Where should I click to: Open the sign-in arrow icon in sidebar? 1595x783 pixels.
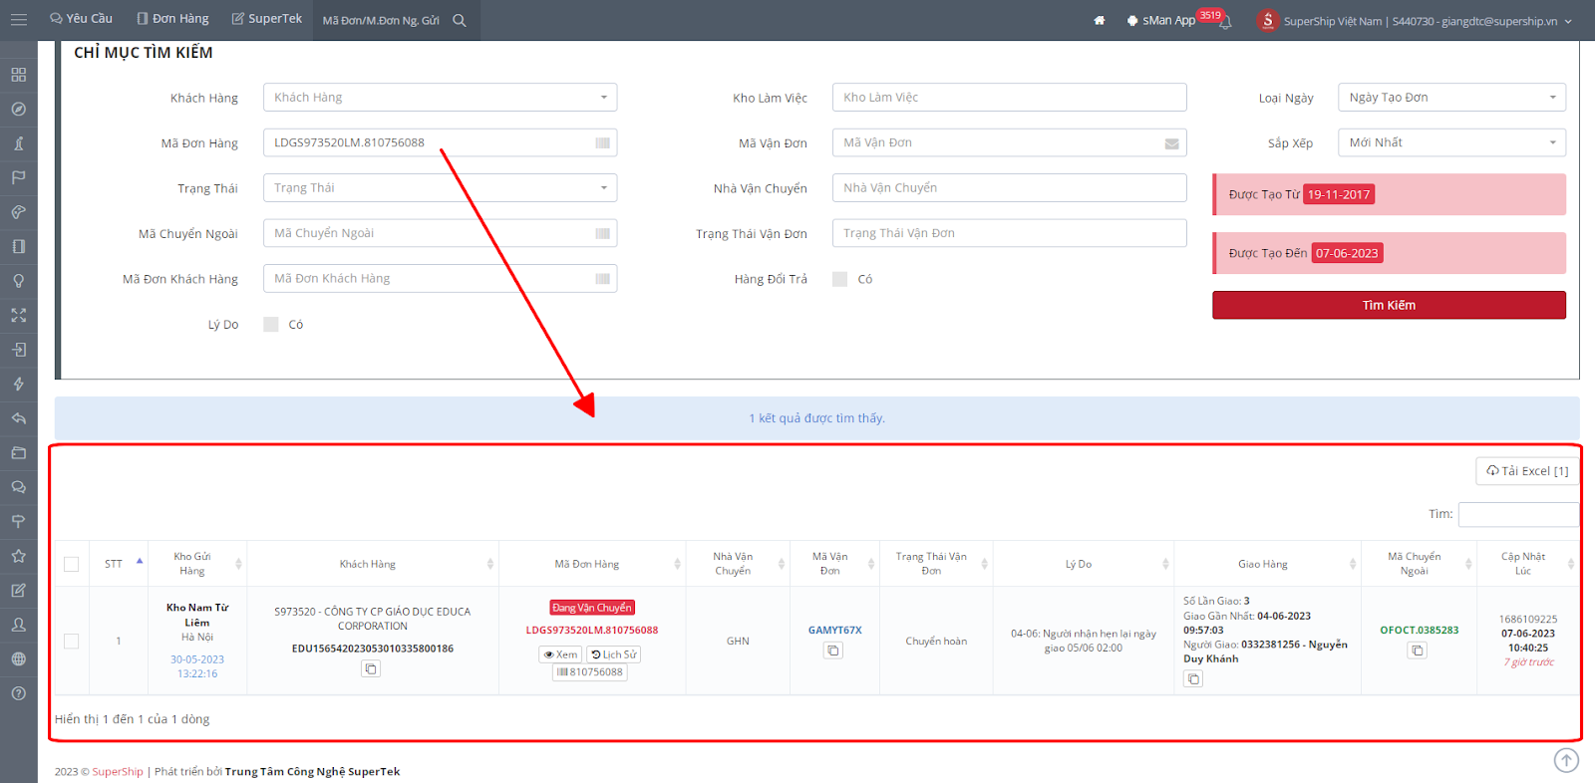[18, 350]
